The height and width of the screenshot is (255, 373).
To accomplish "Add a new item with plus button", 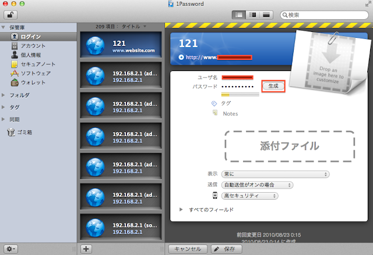I will click(x=86, y=249).
